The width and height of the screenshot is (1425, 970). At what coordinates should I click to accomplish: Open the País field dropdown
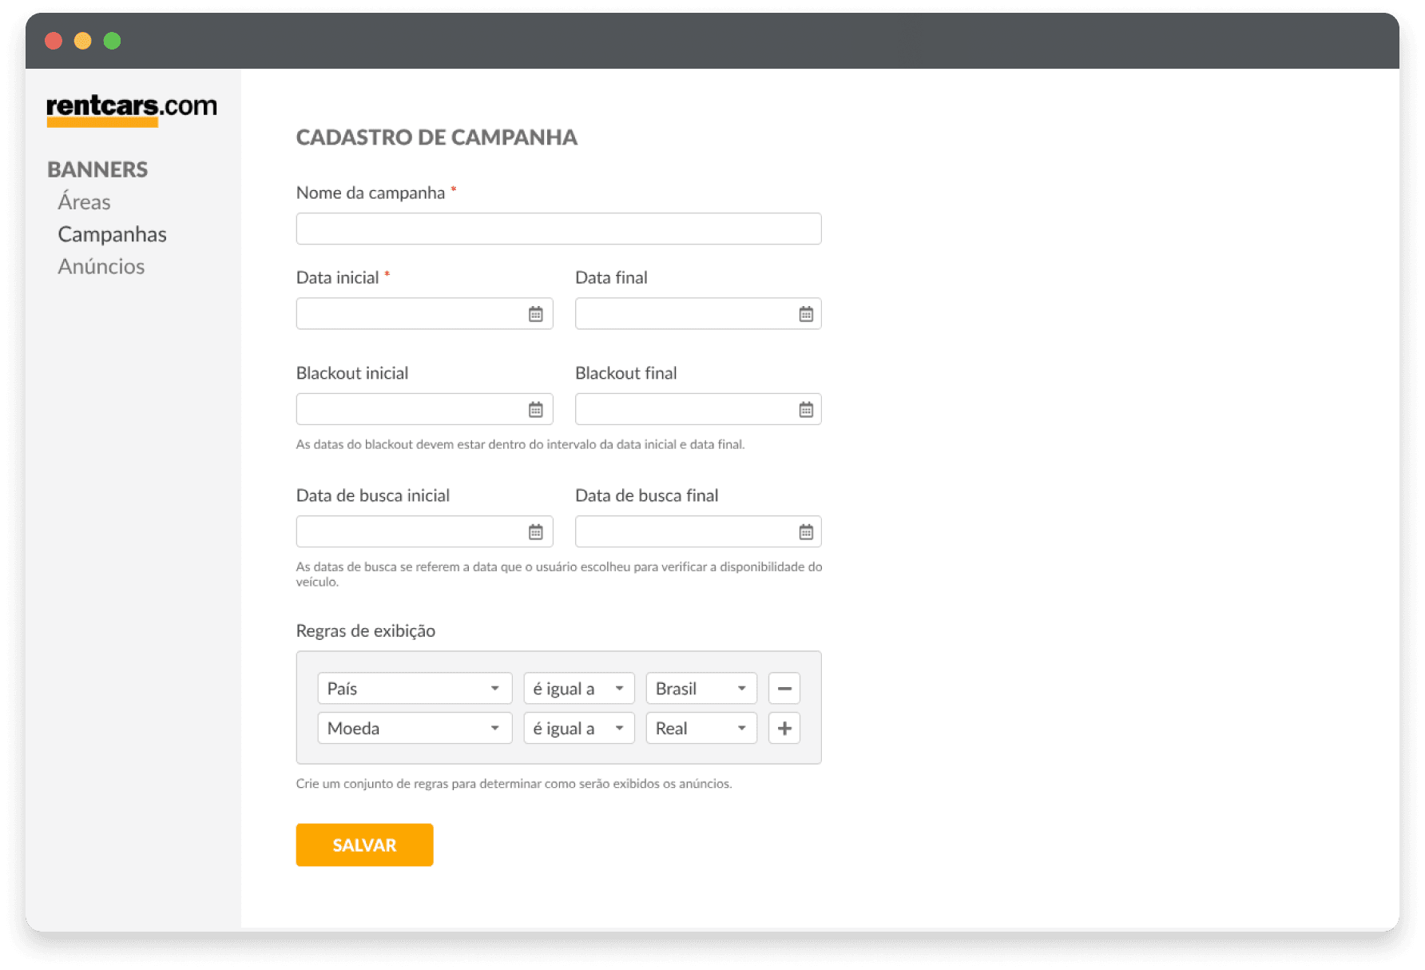tap(415, 688)
